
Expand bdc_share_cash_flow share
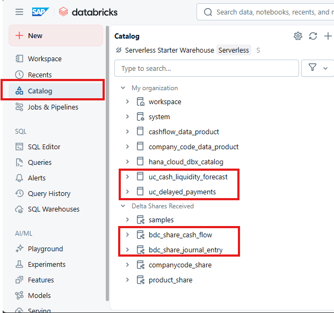pyautogui.click(x=127, y=235)
